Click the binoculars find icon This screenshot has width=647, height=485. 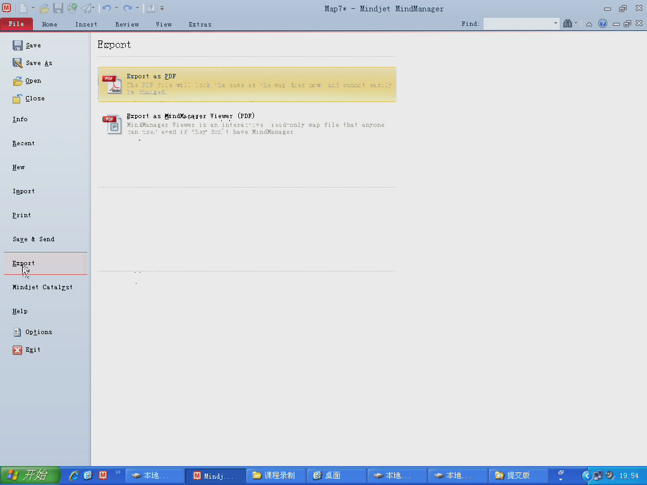(568, 23)
